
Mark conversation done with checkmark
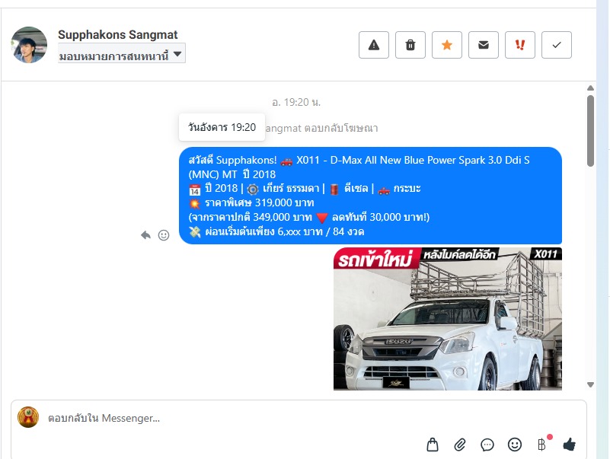pyautogui.click(x=557, y=45)
